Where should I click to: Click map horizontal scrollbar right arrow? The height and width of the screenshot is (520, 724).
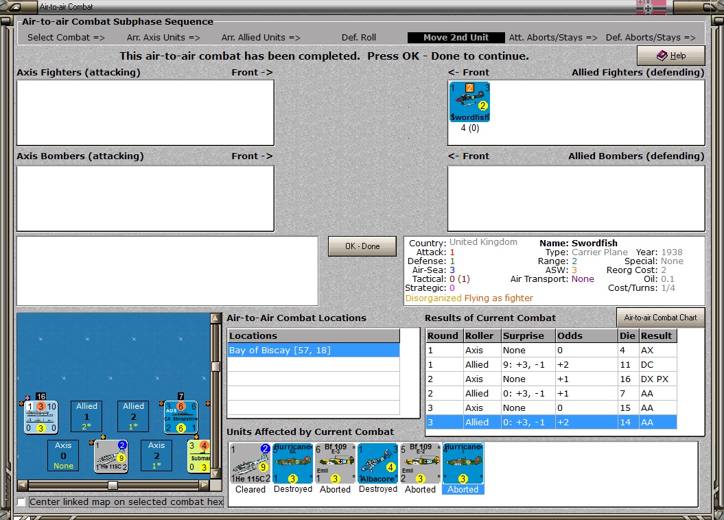point(205,485)
